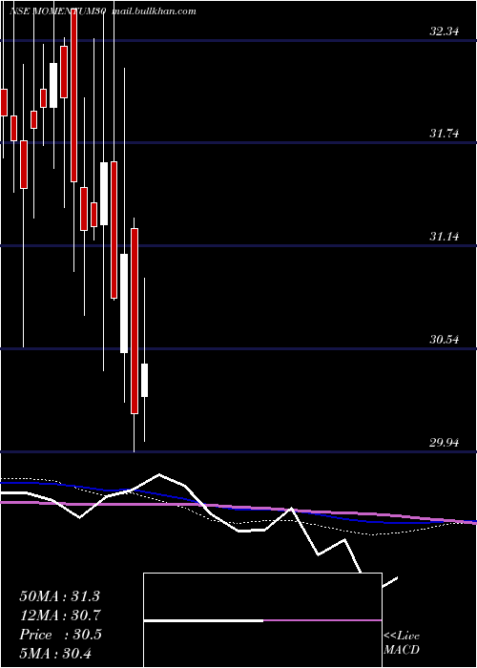Click the 30.54 price level label
The width and height of the screenshot is (477, 668).
[444, 340]
